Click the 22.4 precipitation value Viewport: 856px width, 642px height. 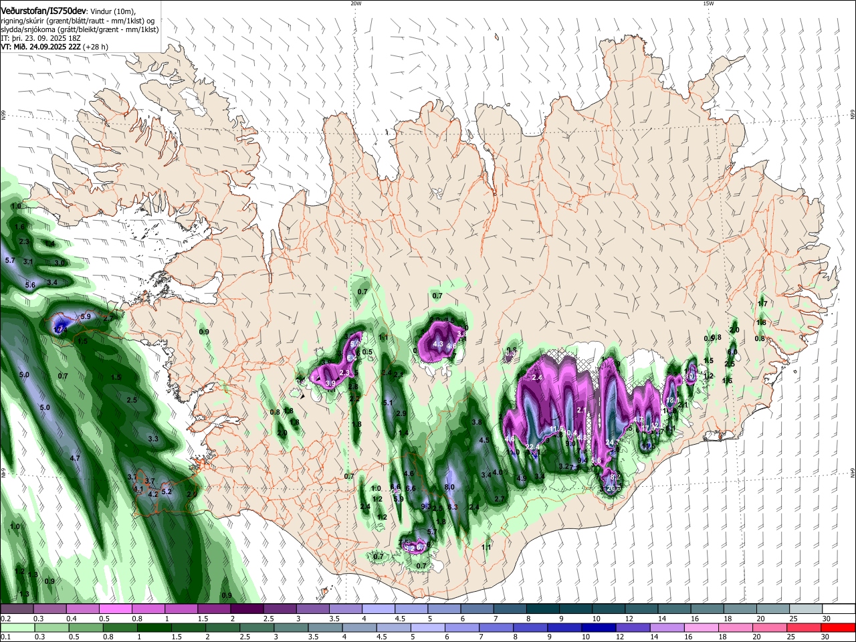533,447
